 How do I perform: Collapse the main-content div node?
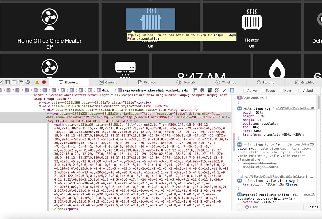tap(40, 106)
